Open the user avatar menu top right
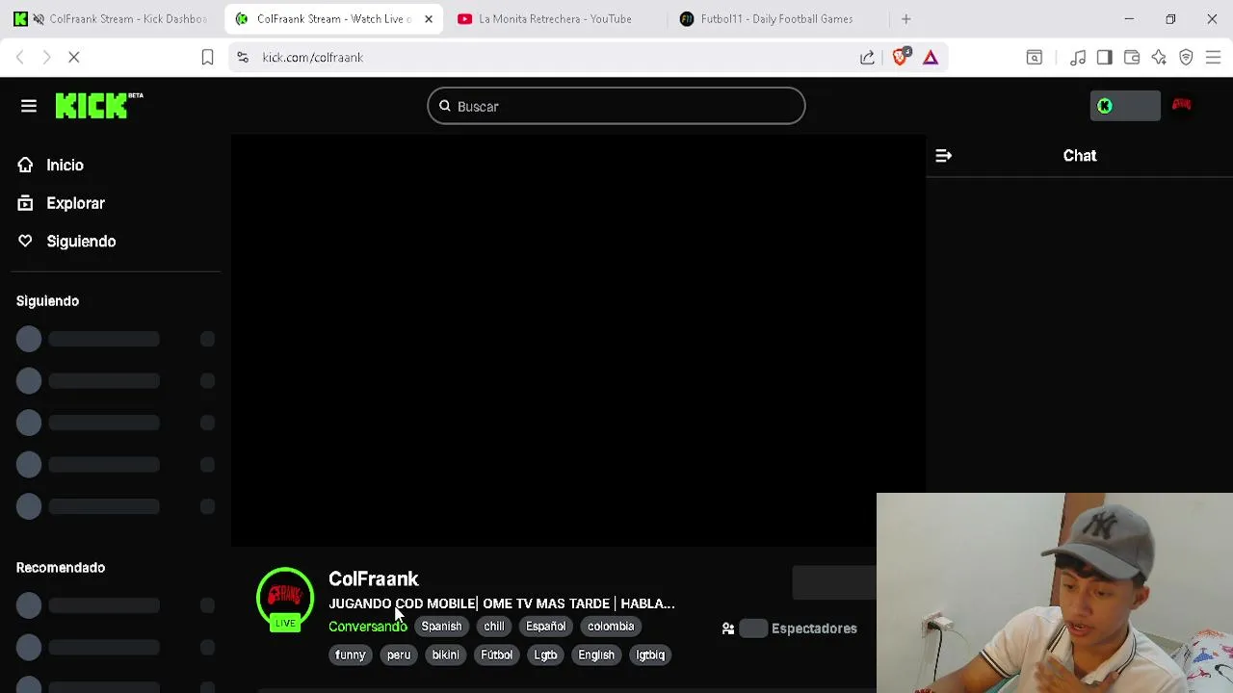 pyautogui.click(x=1182, y=105)
